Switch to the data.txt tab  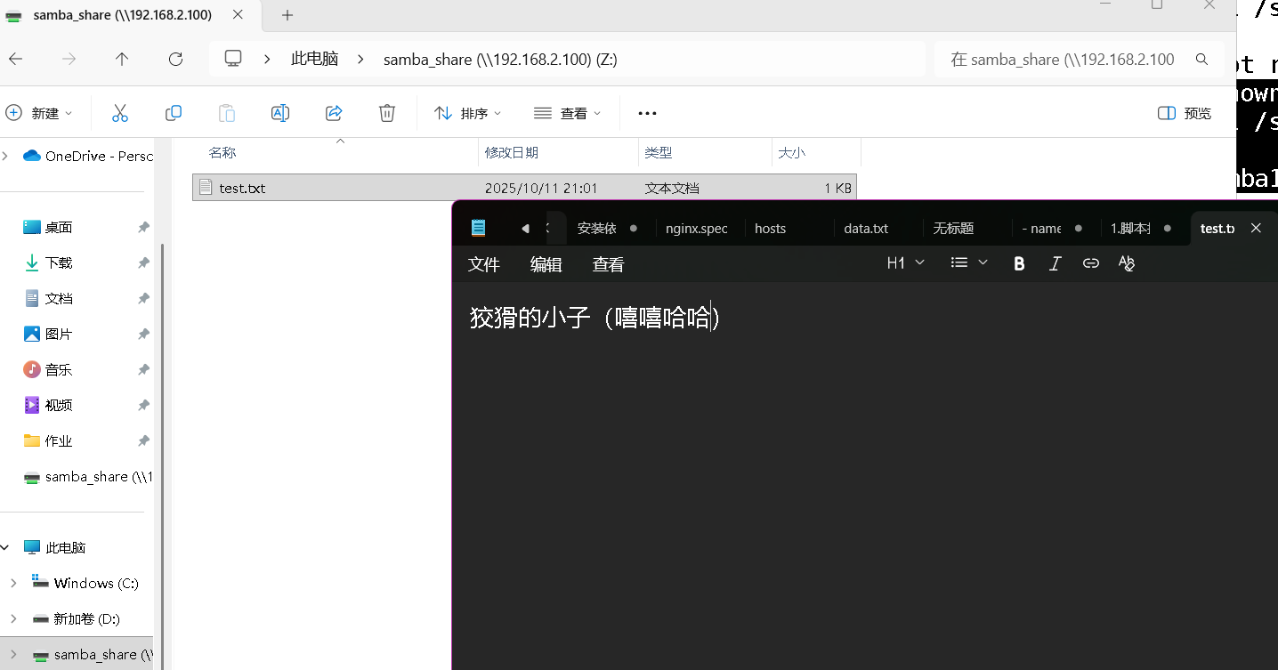(x=865, y=228)
